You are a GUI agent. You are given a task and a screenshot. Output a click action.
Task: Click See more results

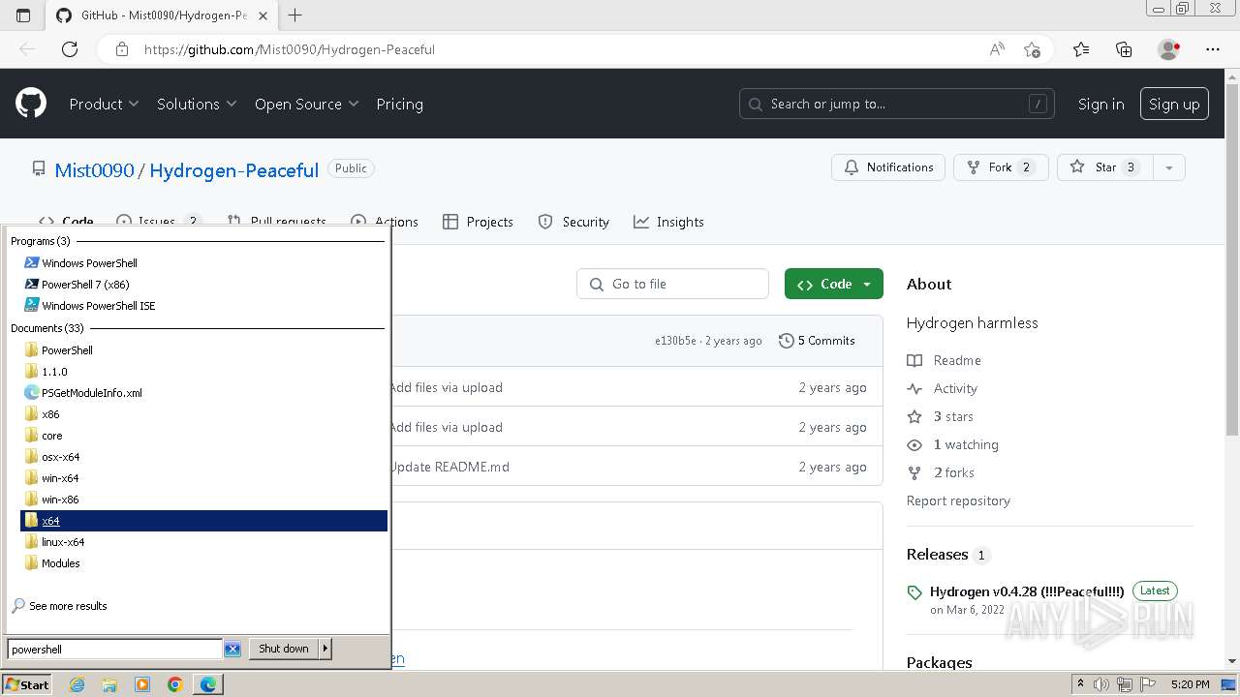click(68, 606)
